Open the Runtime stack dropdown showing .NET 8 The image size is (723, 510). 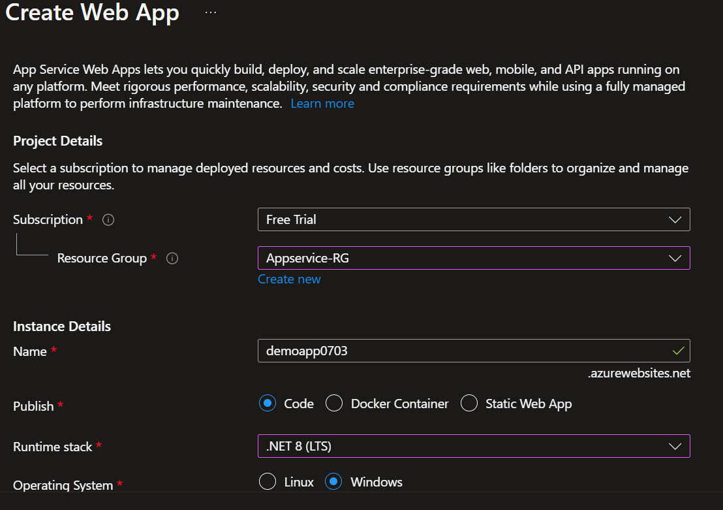point(474,446)
